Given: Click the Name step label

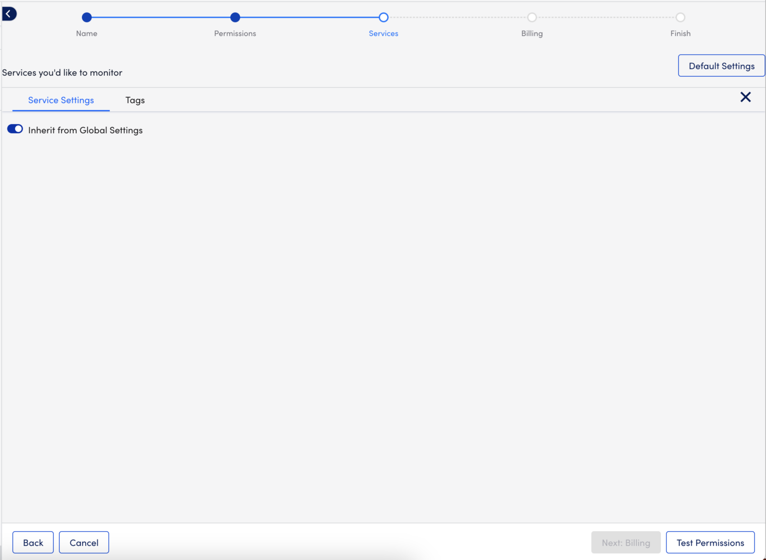Looking at the screenshot, I should click(x=86, y=33).
